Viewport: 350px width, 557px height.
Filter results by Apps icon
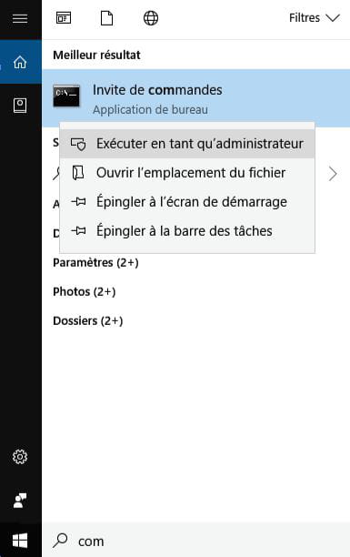(x=64, y=18)
